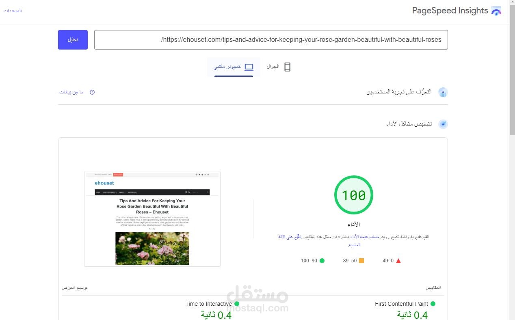This screenshot has height=320, width=515.
Task: Click the phone icon on the الجوال tab
Action: click(x=288, y=67)
